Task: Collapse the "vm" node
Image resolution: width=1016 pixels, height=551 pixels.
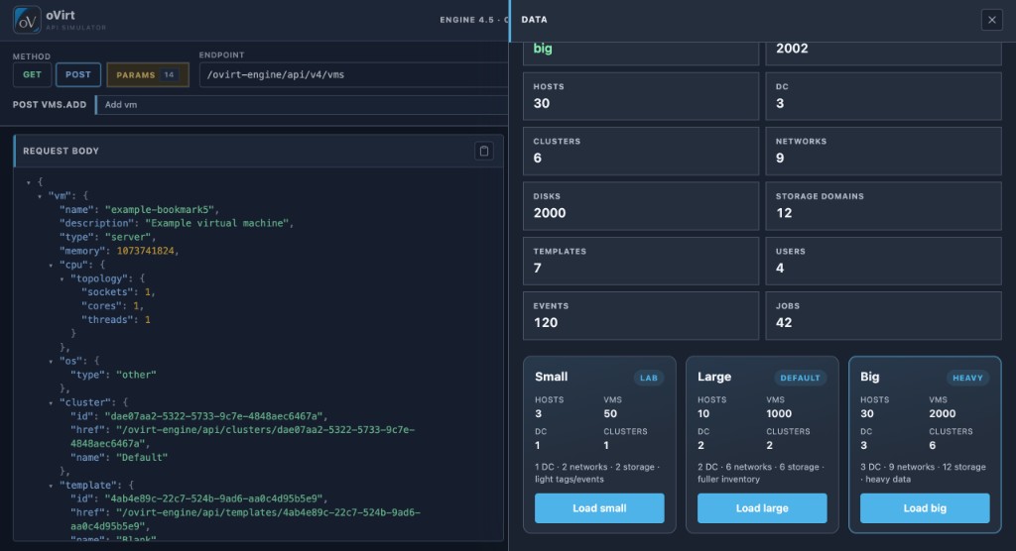Action: [40, 196]
